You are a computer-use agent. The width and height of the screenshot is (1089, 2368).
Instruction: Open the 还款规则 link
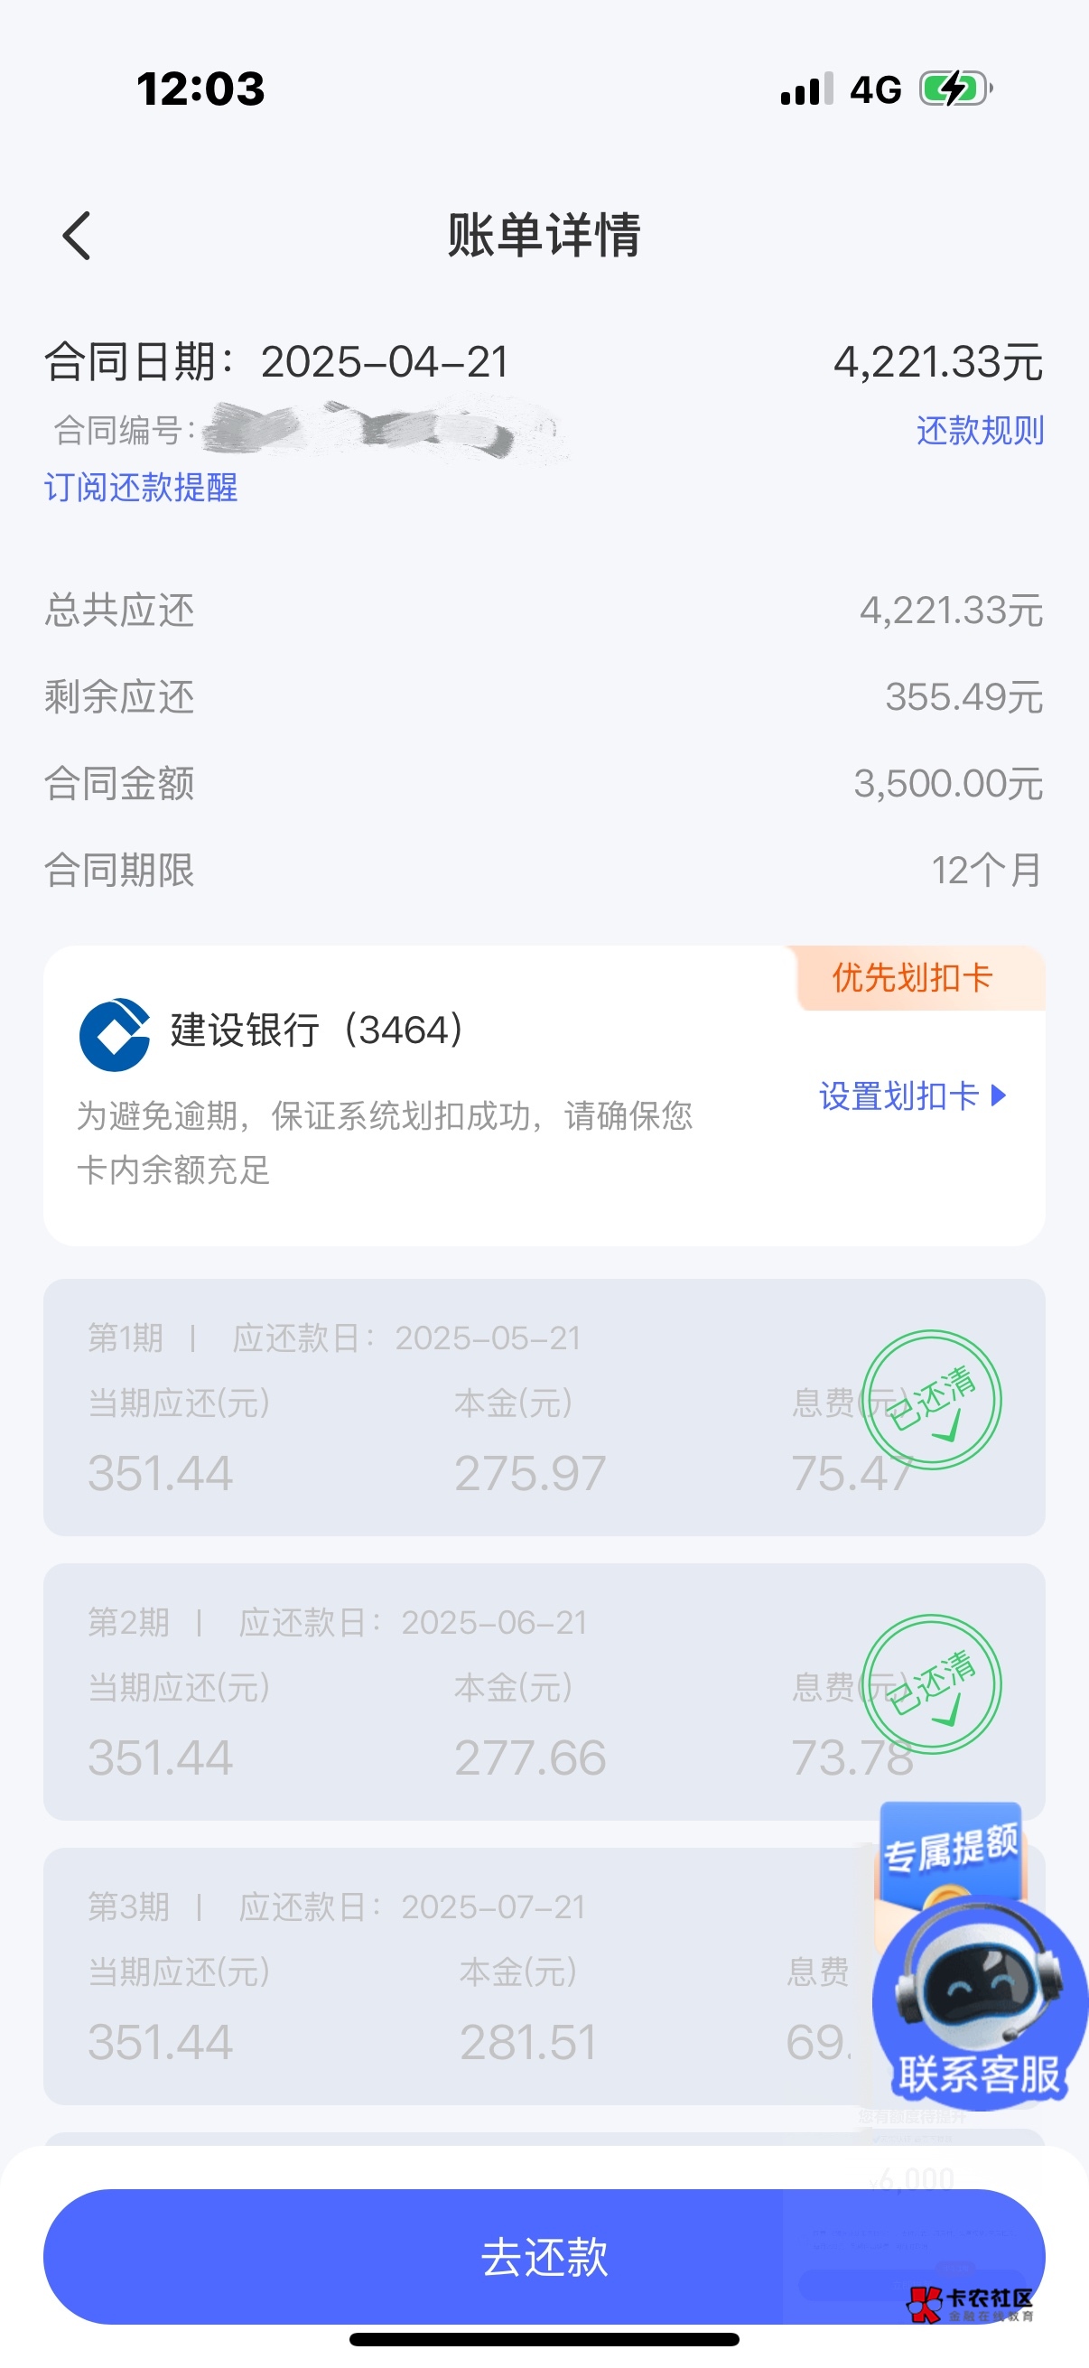(980, 430)
